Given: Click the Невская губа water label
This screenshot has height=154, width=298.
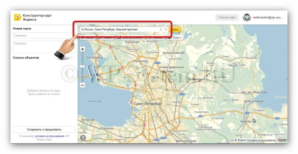Looking at the screenshot, I should 95,101.
